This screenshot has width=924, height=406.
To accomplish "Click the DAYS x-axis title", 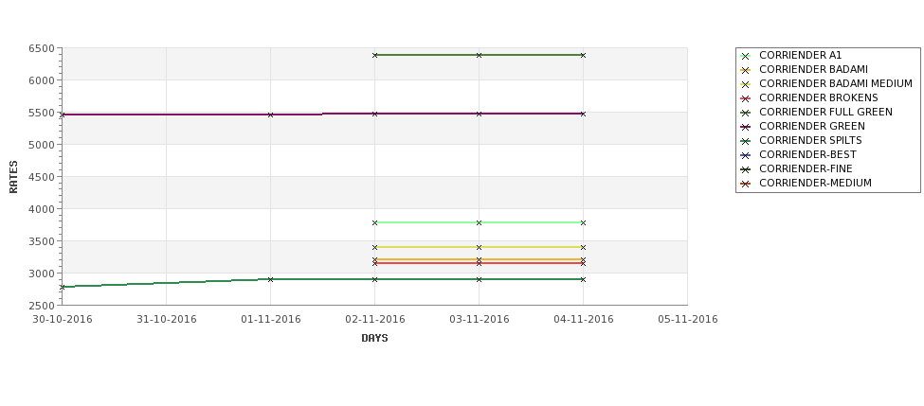I will pyautogui.click(x=374, y=339).
